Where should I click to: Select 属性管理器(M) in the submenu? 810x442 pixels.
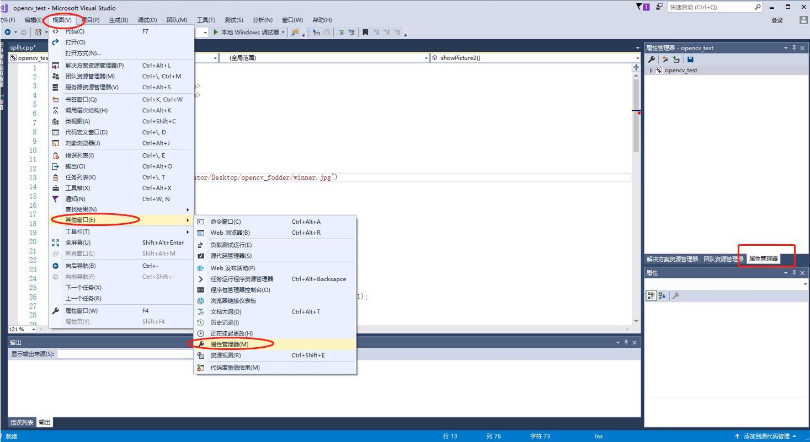[274, 344]
